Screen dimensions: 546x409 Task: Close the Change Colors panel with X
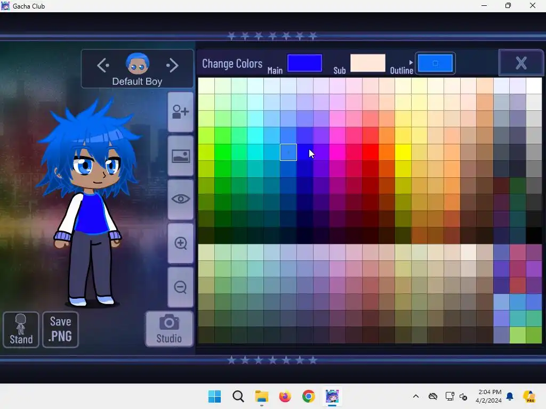click(521, 63)
